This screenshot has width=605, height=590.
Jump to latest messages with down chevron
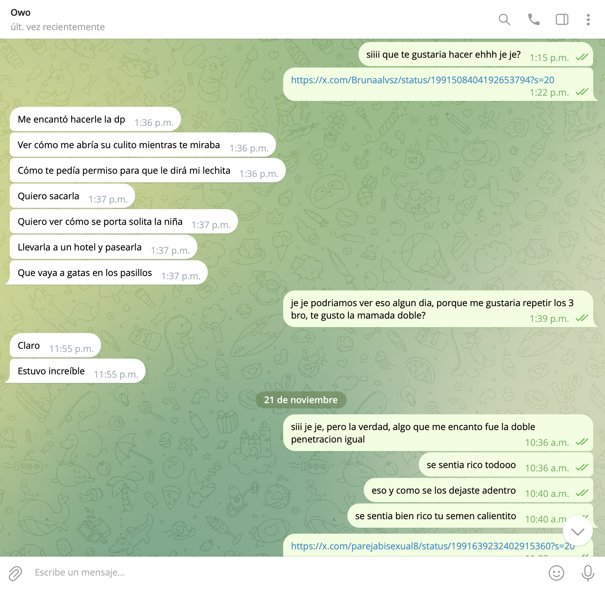tap(577, 531)
